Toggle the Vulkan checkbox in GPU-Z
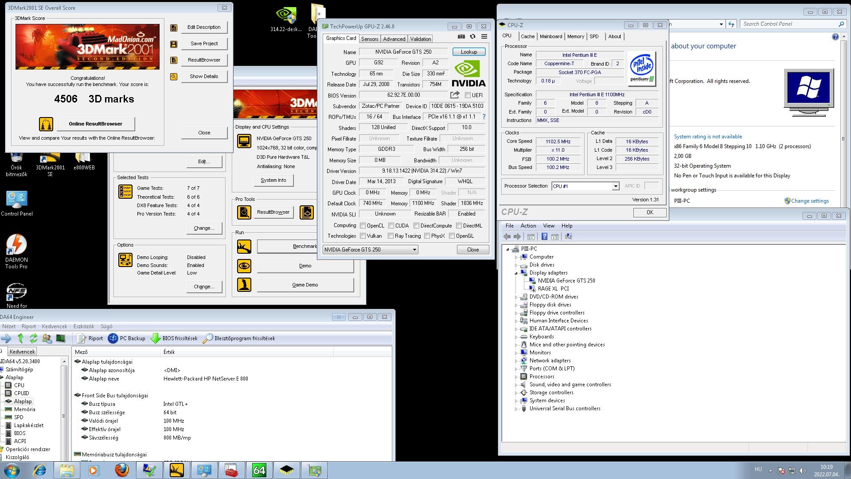The image size is (851, 479). [x=363, y=236]
